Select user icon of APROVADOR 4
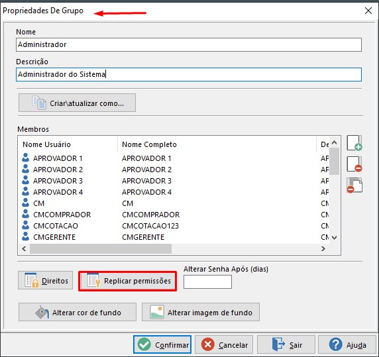This screenshot has height=357, width=379. [x=25, y=191]
